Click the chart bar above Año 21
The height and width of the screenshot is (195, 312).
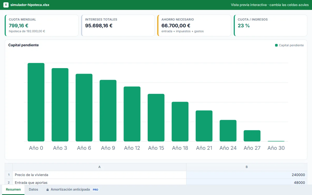click(x=204, y=126)
